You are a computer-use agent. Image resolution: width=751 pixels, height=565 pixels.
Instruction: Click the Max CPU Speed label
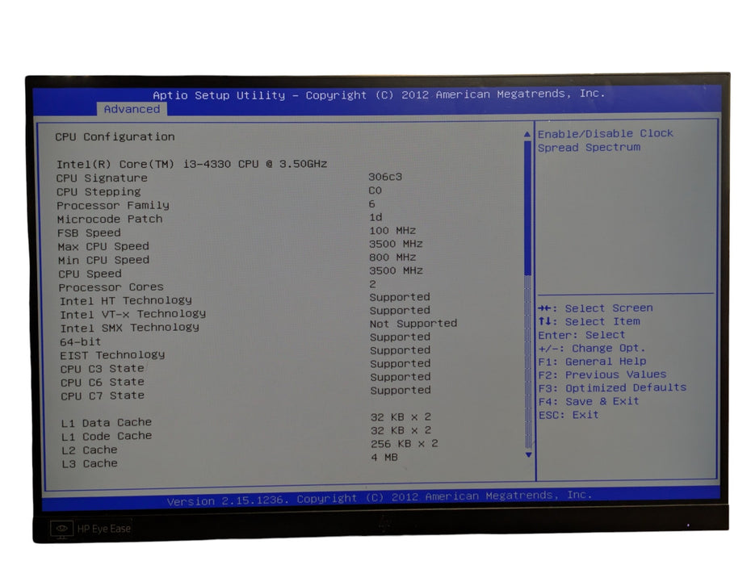coord(103,247)
